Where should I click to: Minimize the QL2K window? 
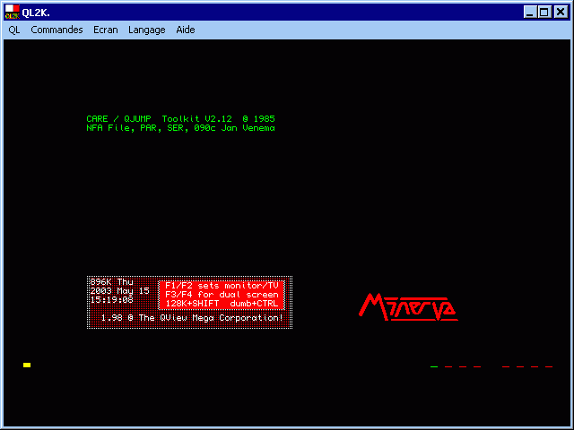point(530,12)
